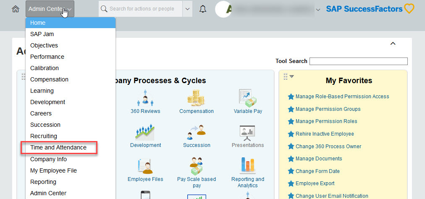
Task: Open the Reporting and Analytics text link
Action: click(247, 182)
